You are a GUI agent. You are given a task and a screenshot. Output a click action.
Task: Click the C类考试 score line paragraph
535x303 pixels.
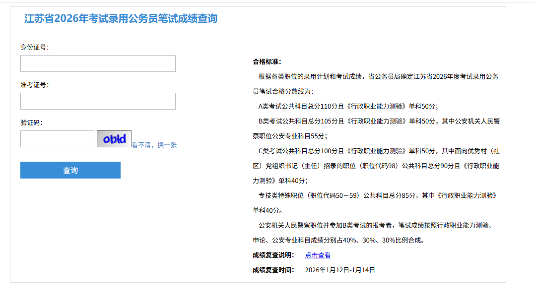tap(376, 151)
